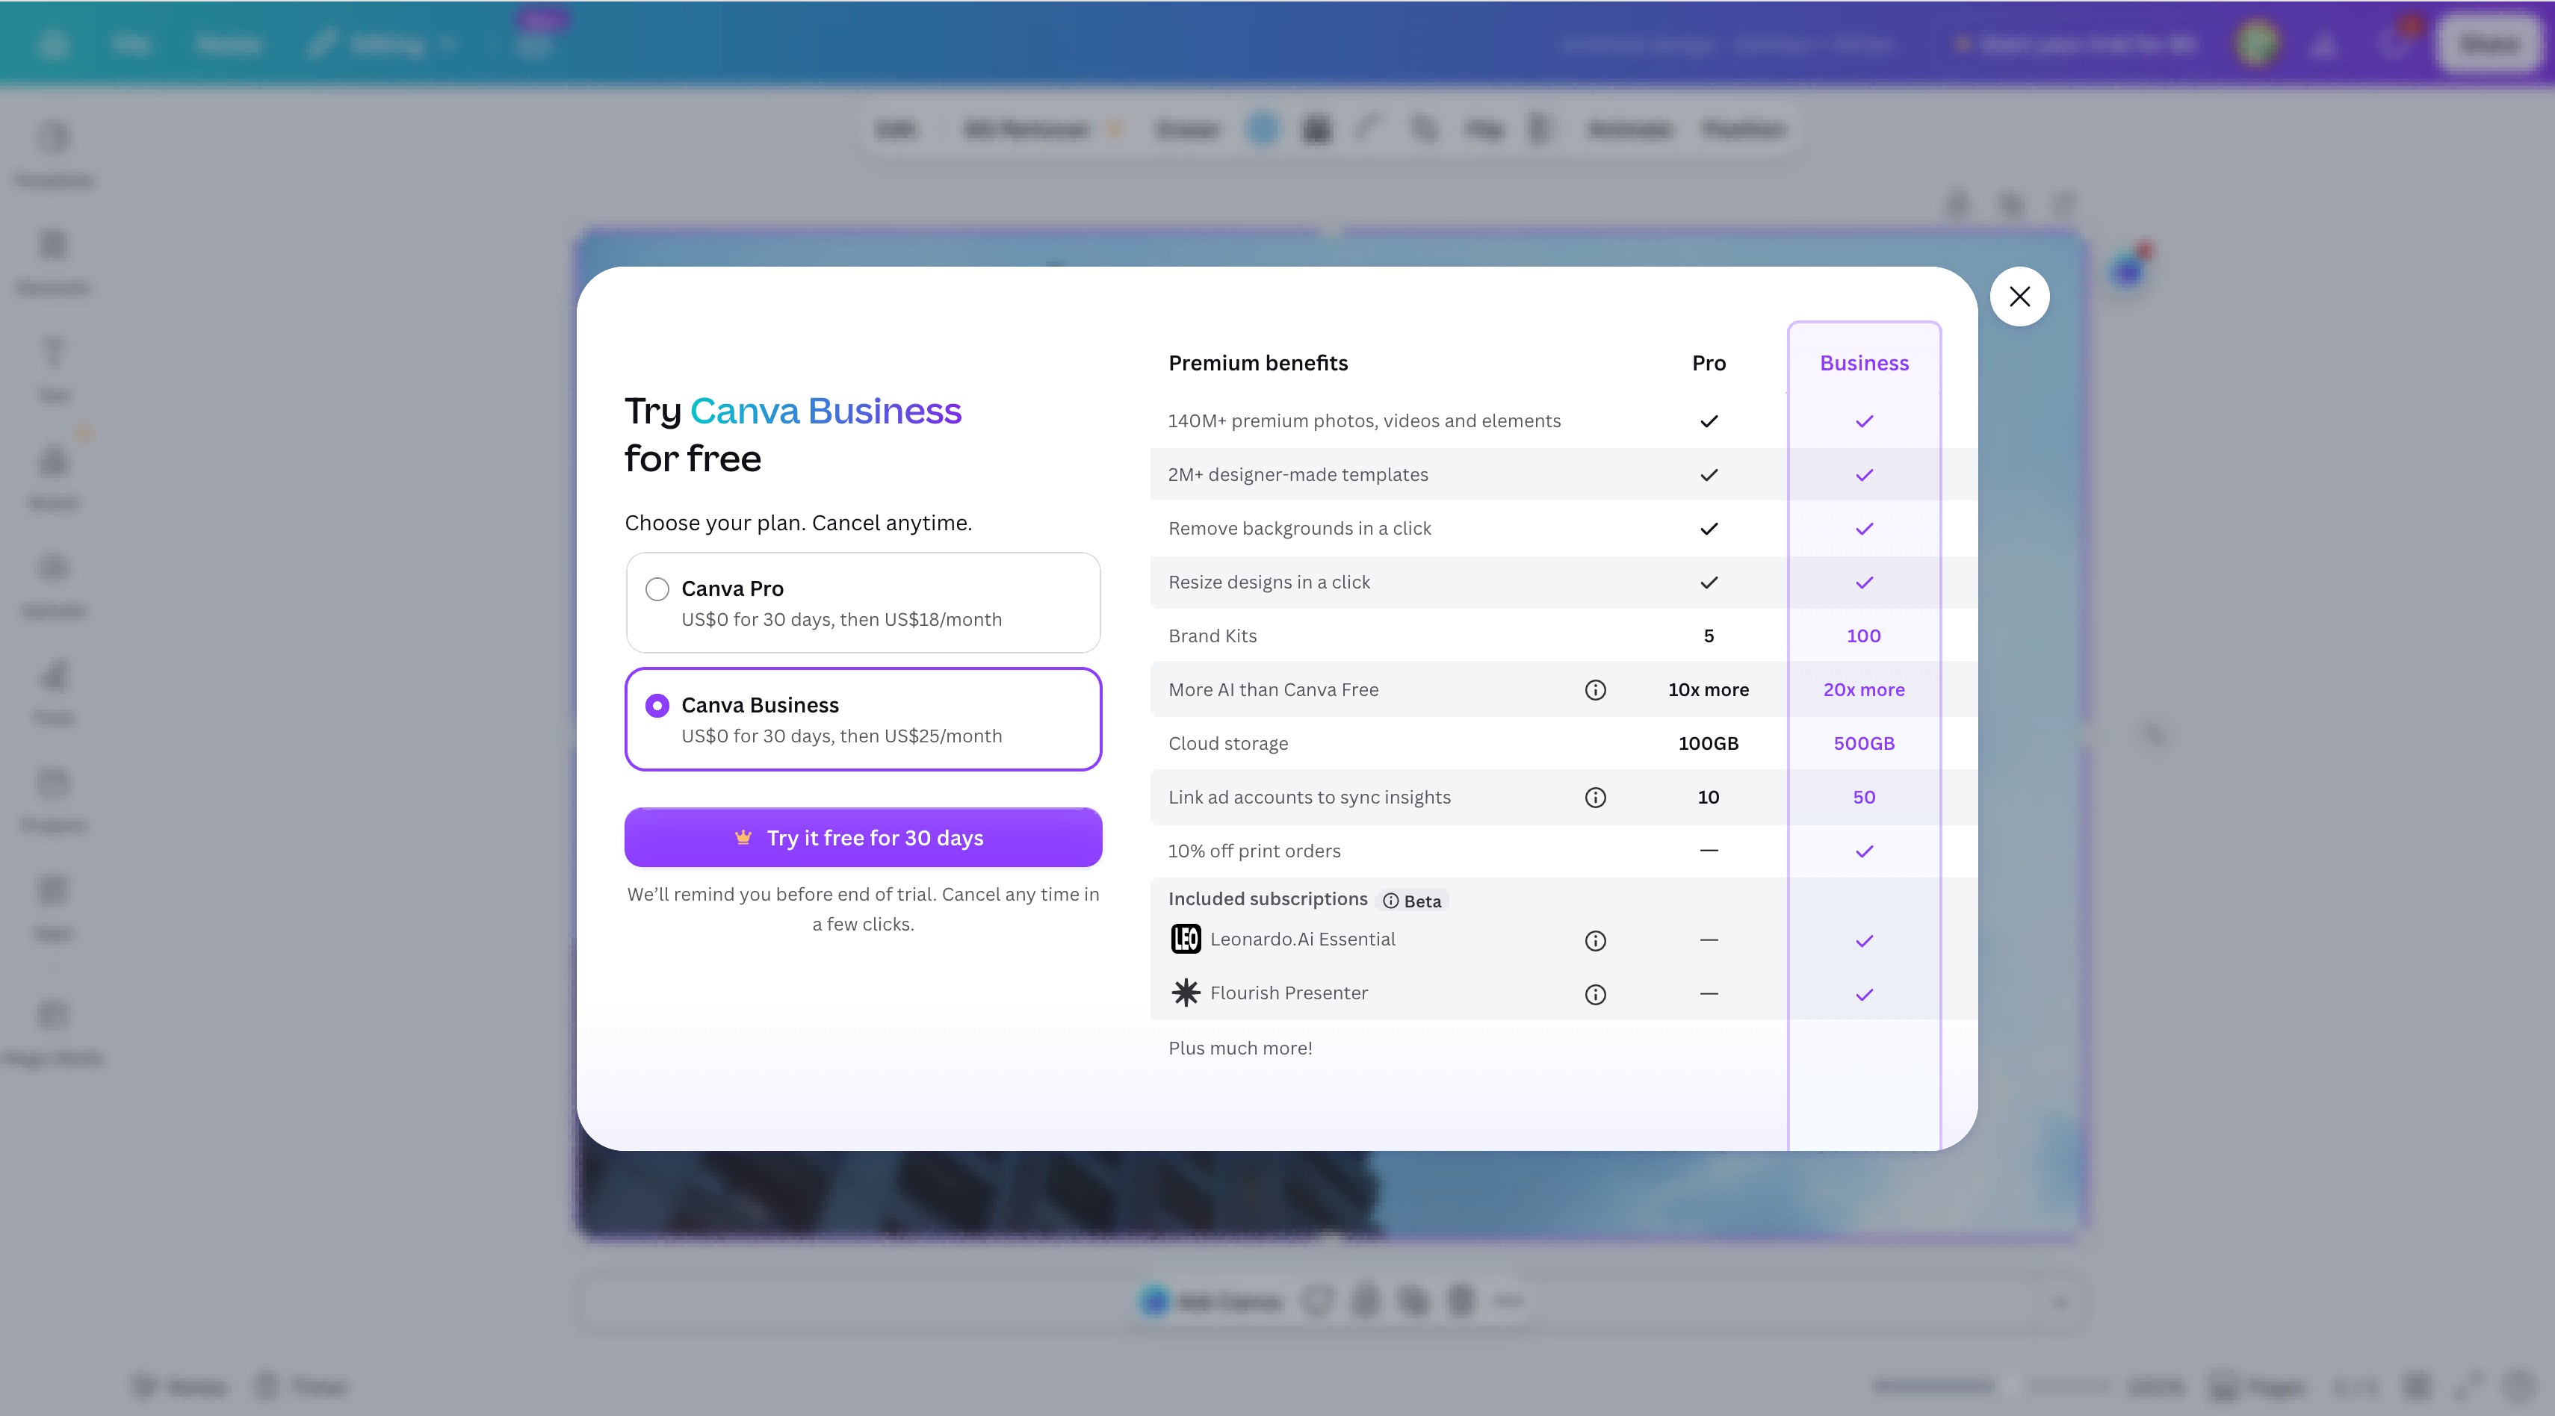This screenshot has height=1416, width=2555.
Task: Click Business checkmark for Leonardo.Ai Essential
Action: click(x=1864, y=941)
